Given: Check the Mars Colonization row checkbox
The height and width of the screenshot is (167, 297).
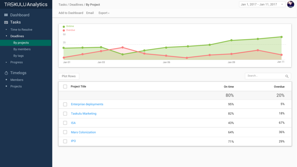Looking at the screenshot, I should pos(65,132).
